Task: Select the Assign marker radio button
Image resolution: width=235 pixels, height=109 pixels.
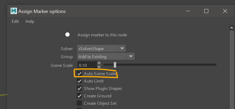Action: pos(67,35)
